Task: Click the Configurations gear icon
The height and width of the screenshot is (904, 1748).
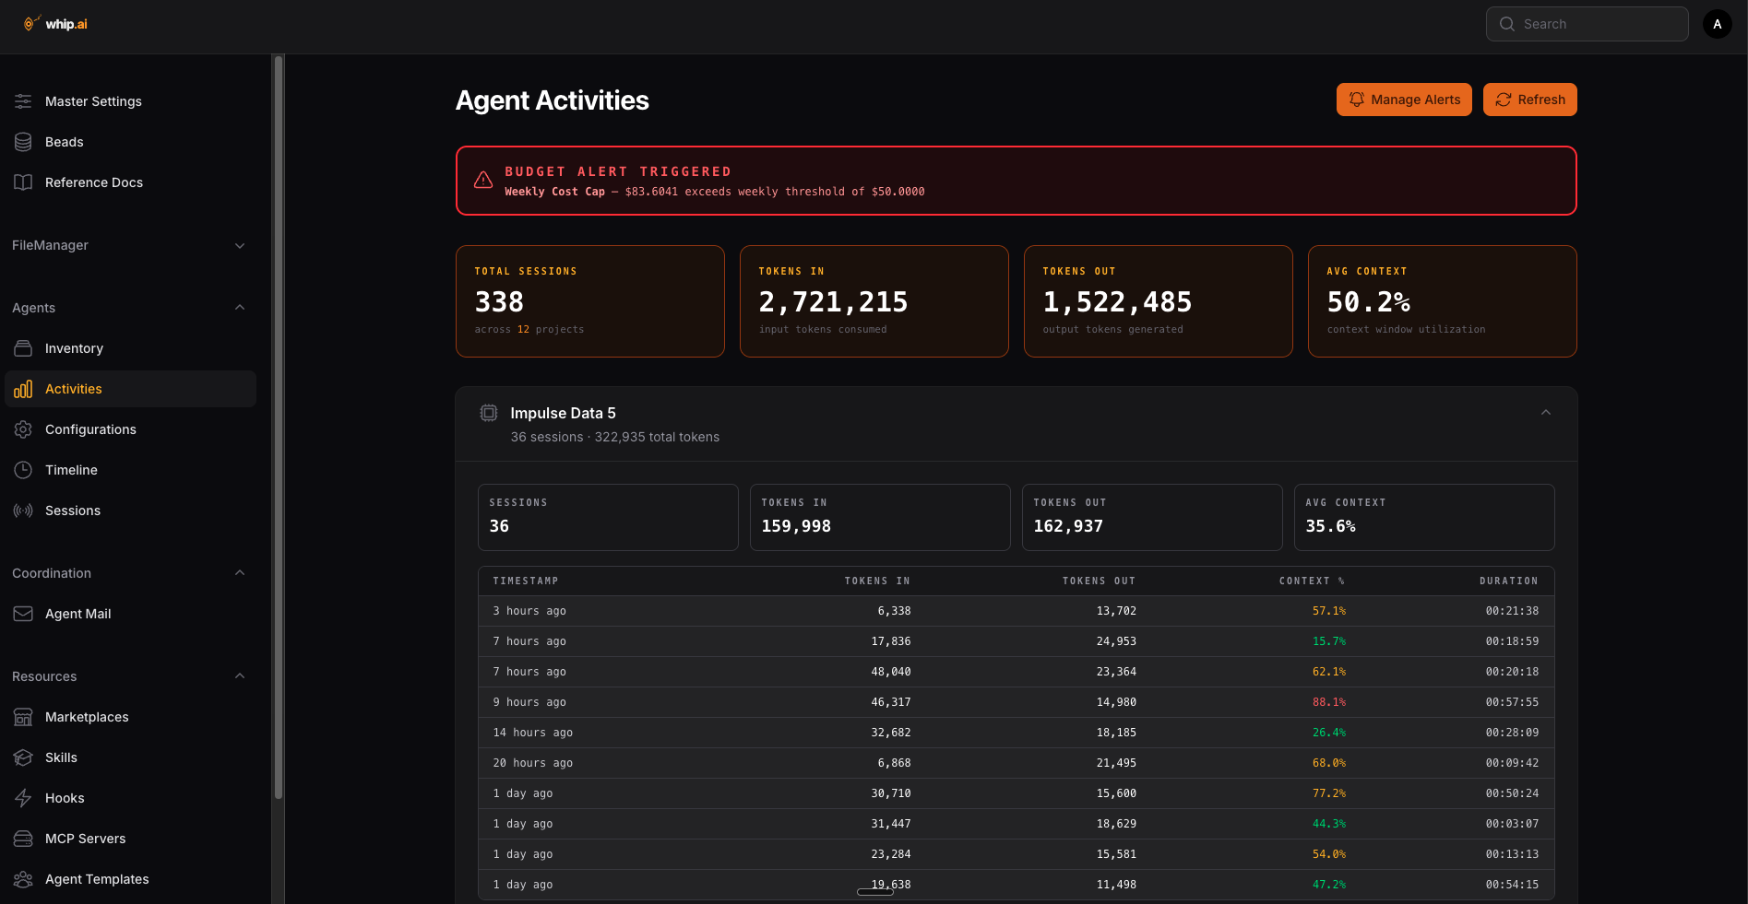Action: tap(23, 429)
